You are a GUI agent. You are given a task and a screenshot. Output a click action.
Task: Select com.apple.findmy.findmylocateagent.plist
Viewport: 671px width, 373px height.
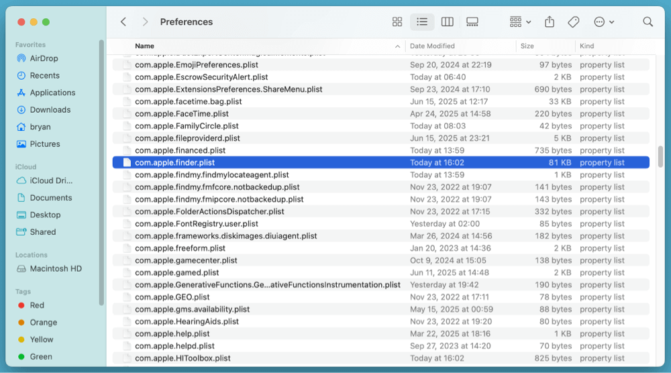point(381,175)
